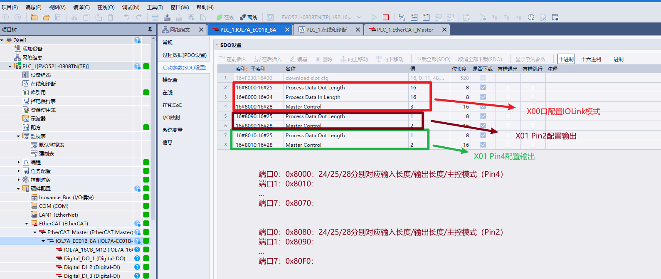Click help icon beside Digital_DO_1 row
Screen dimensions: 661x279
[137, 258]
